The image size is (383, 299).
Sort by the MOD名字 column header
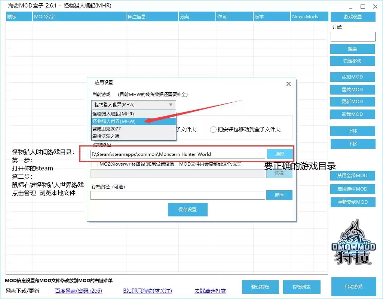coord(79,16)
